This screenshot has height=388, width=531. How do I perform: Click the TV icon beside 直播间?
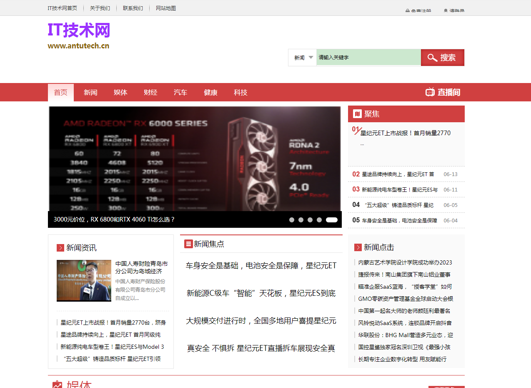tap(430, 92)
